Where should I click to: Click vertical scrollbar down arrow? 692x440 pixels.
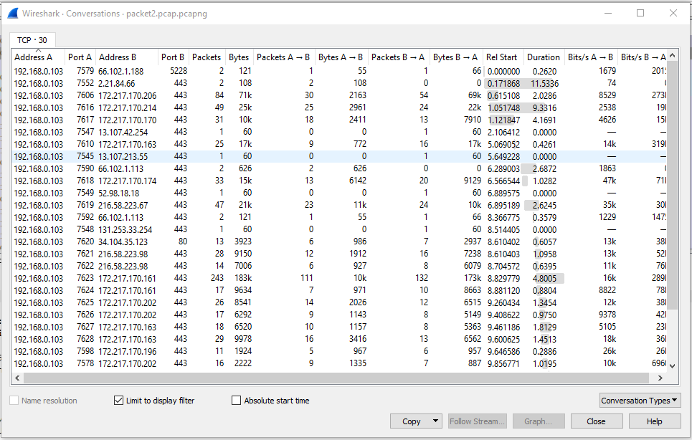pos(672,365)
